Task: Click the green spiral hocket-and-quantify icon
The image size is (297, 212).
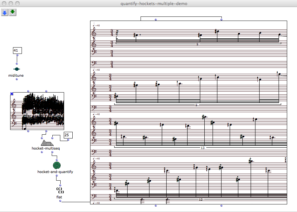Action: [x=57, y=165]
